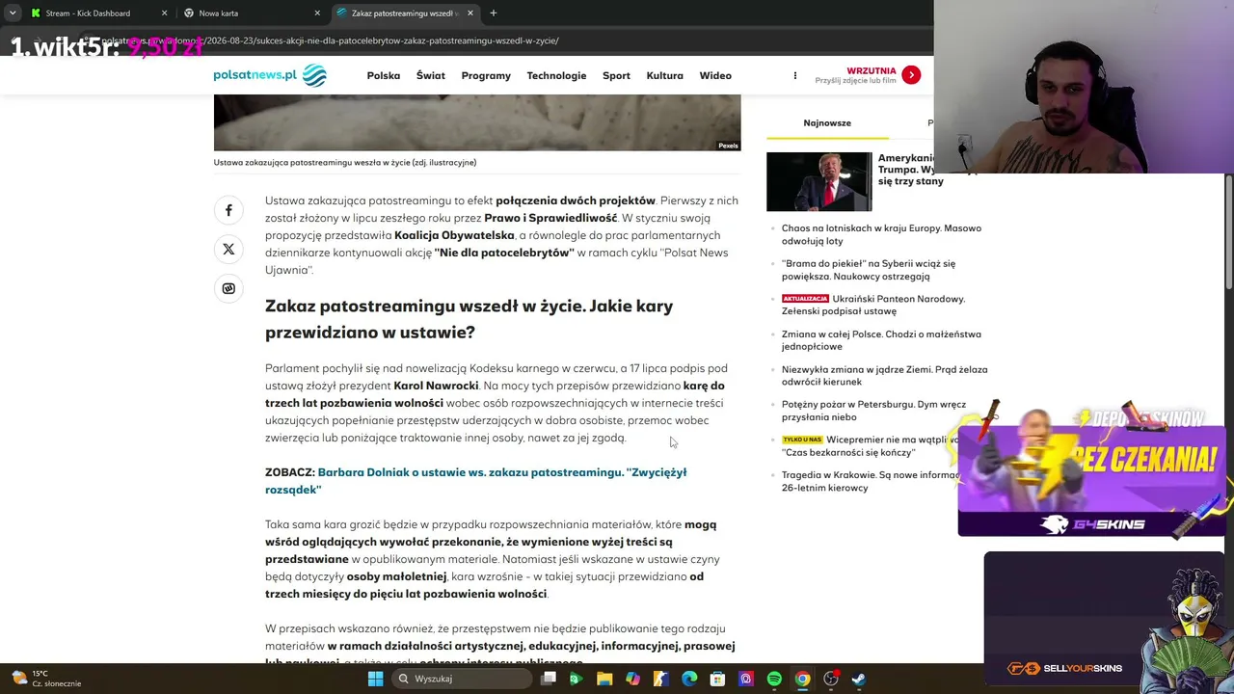The width and height of the screenshot is (1234, 694).
Task: Click the image caption "Ustawa zakazująca patostreamingu weszła w życie"
Action: coord(345,162)
